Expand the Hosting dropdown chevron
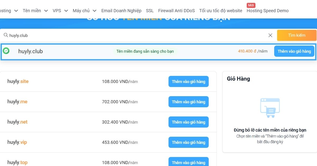317x166 pixels. pos(16,11)
